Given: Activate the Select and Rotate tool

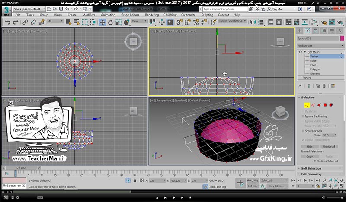Looking at the screenshot, I should coord(110,22).
